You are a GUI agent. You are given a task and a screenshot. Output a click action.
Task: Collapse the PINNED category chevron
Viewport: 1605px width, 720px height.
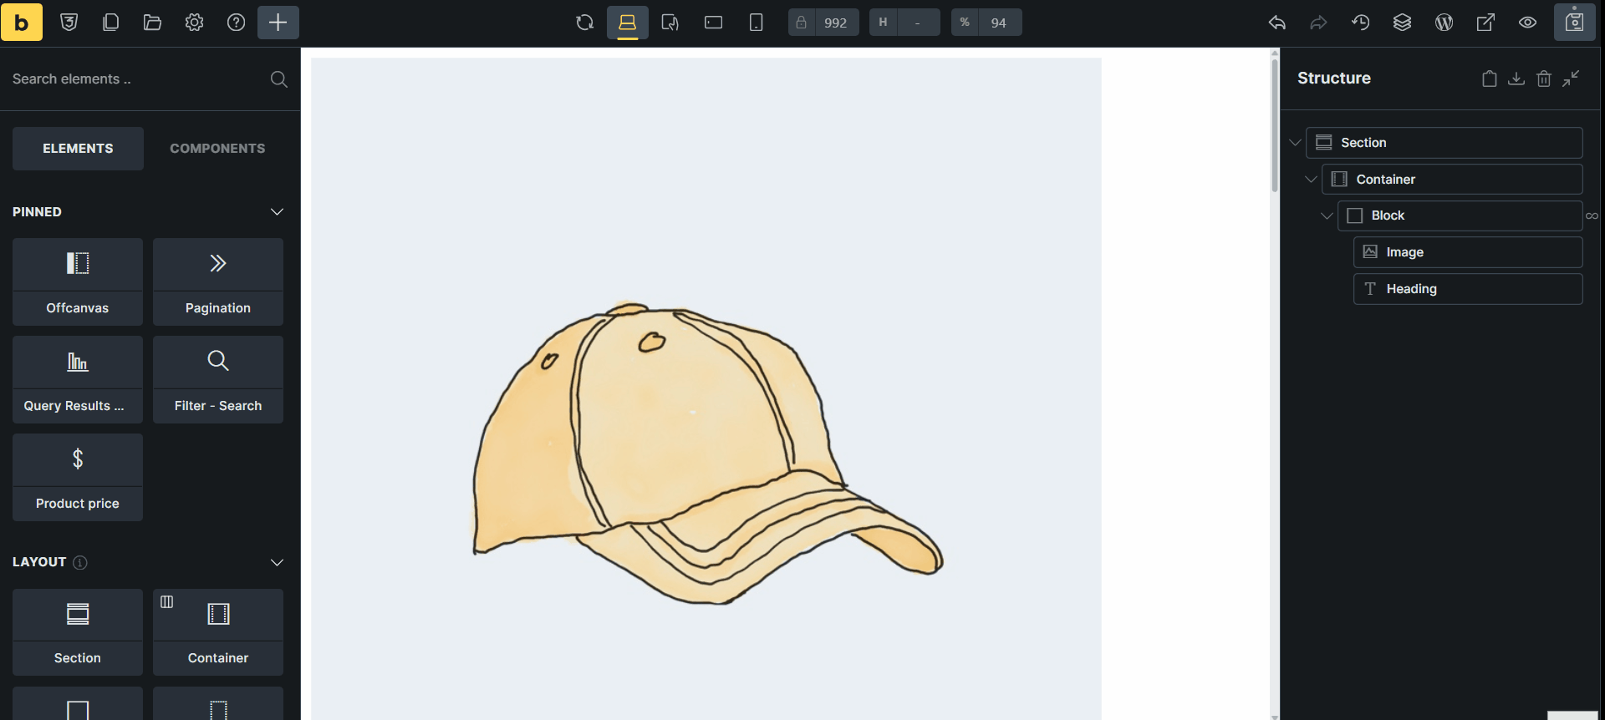point(278,212)
